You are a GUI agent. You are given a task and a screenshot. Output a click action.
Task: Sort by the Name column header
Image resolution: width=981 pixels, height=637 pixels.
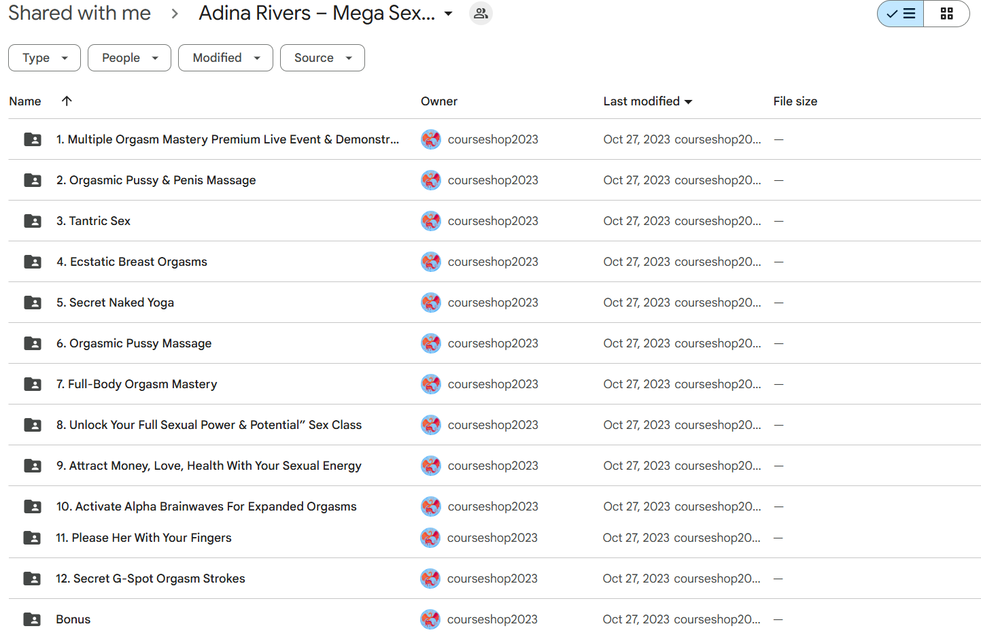pos(25,101)
